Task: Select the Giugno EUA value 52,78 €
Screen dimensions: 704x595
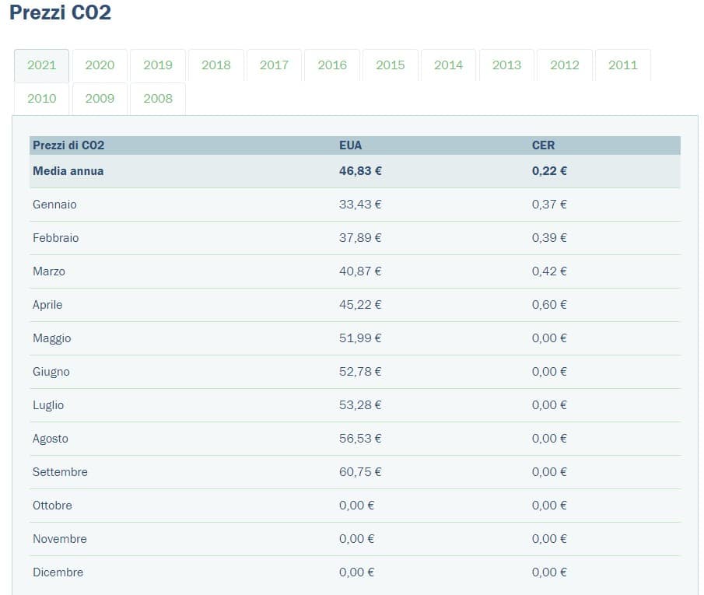Action: click(360, 372)
